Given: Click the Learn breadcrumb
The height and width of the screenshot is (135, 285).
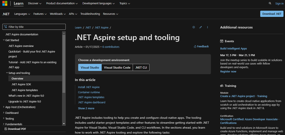Looking at the screenshot, I should tap(78, 28).
